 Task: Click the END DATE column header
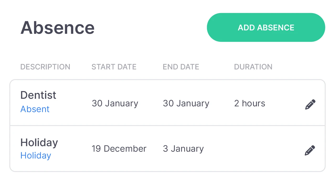[x=181, y=67]
